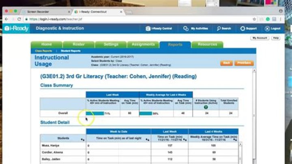This screenshot has height=164, width=292.
Task: Click the Class Summary heading
Action: click(x=57, y=85)
